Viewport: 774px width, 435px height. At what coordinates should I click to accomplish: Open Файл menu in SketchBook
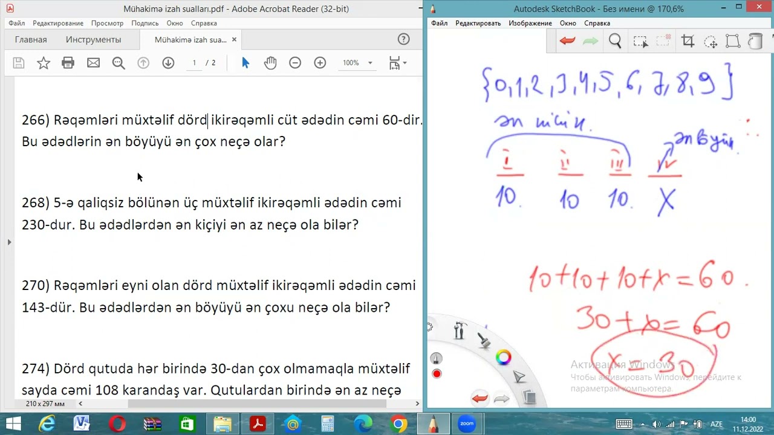(x=439, y=23)
